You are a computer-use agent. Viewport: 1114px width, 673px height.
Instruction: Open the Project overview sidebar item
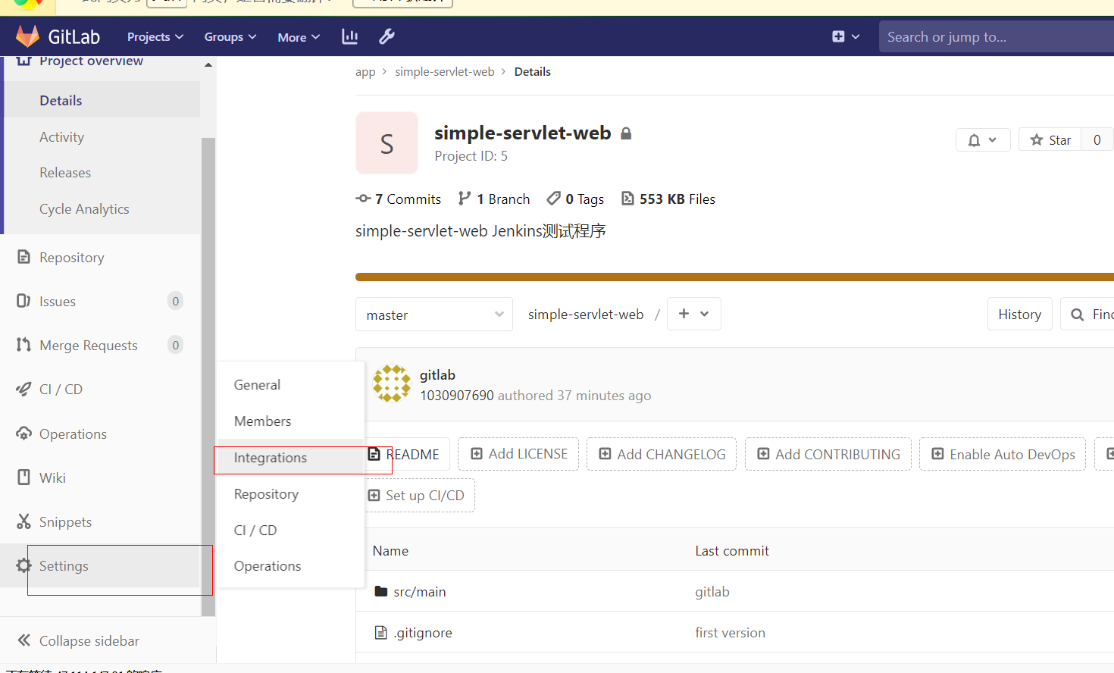pyautogui.click(x=91, y=61)
